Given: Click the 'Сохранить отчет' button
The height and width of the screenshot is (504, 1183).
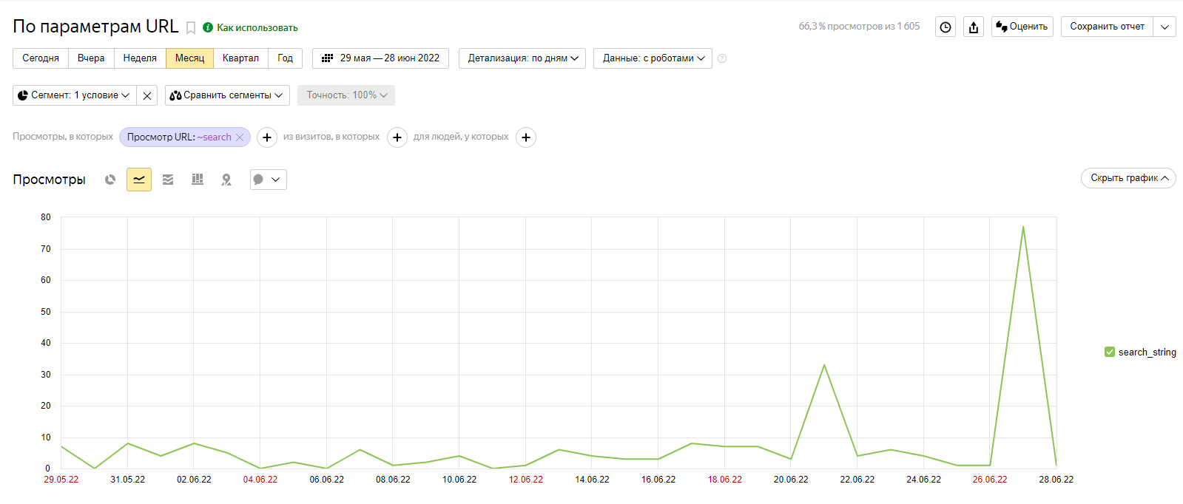Looking at the screenshot, I should tap(1107, 27).
